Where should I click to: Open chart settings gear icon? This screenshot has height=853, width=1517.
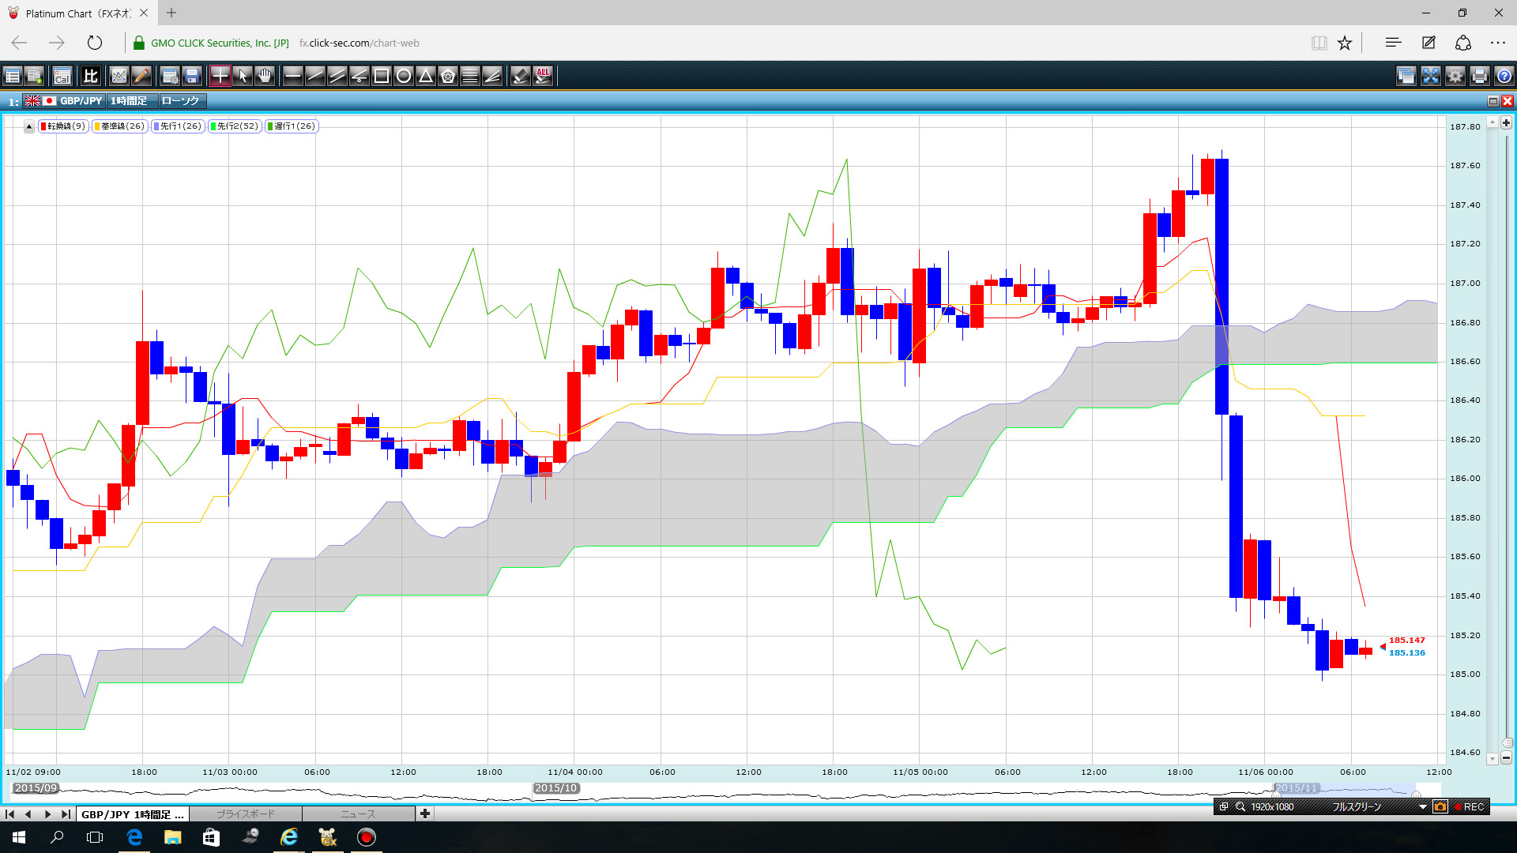point(1455,76)
